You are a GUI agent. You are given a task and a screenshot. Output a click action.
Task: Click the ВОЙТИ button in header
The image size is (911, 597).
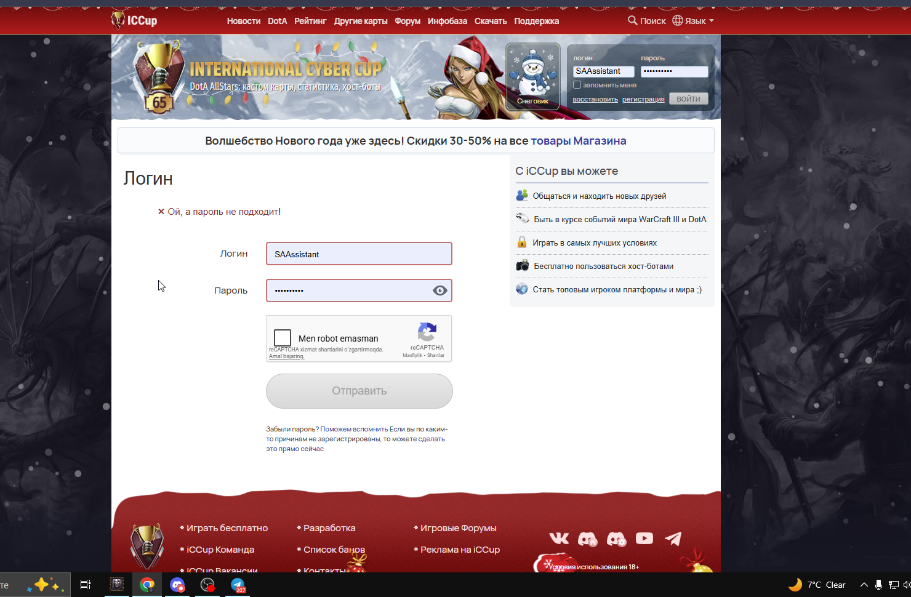click(x=689, y=98)
